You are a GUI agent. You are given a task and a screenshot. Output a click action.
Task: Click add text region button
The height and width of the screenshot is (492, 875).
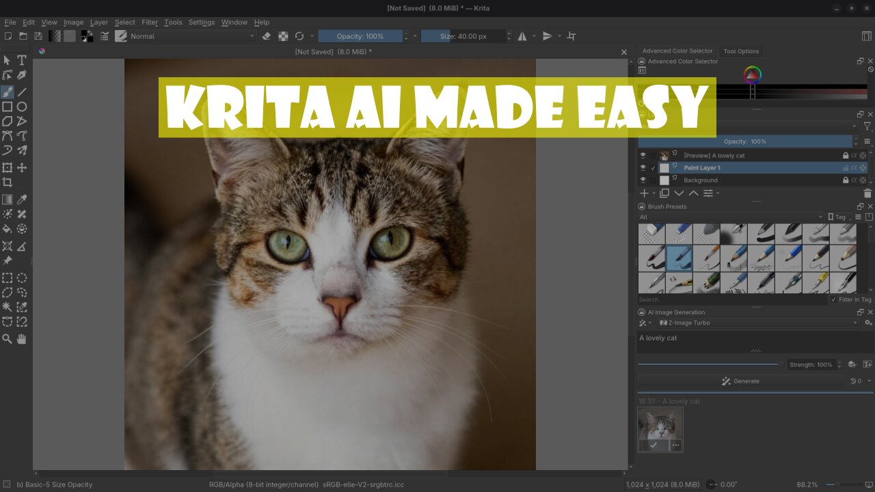(866, 365)
